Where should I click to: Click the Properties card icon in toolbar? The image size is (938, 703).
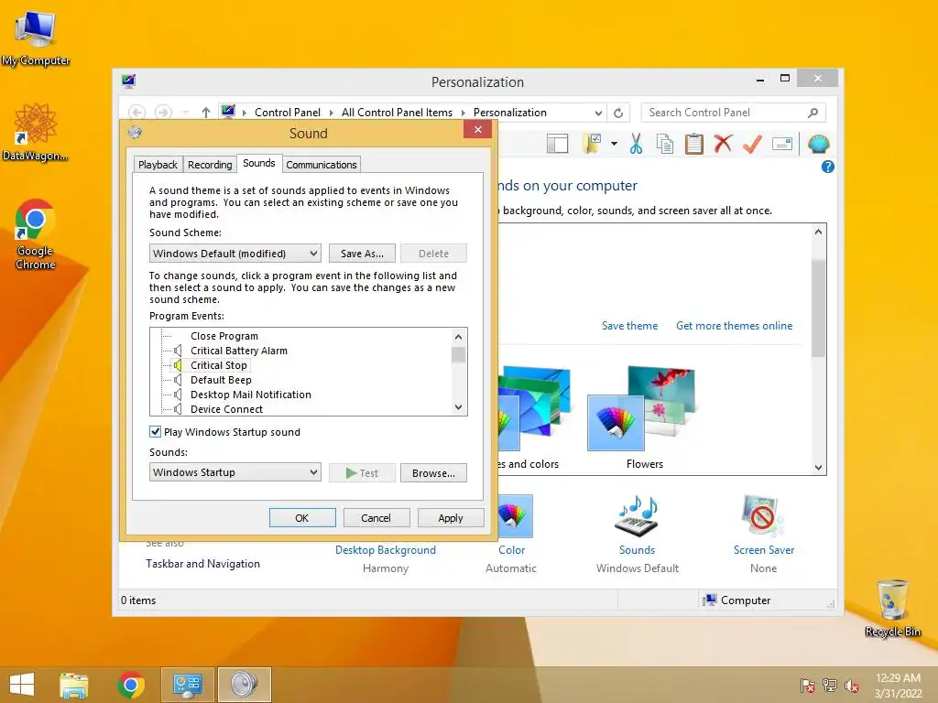click(x=782, y=144)
